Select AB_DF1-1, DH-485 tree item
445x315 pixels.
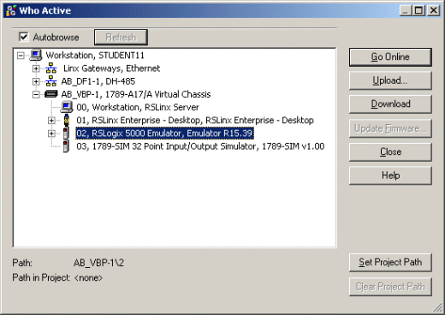coord(98,81)
